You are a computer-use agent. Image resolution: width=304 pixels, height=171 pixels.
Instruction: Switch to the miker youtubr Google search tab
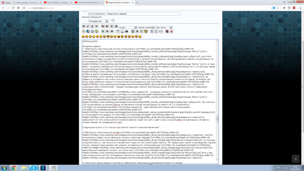(x=27, y=2)
